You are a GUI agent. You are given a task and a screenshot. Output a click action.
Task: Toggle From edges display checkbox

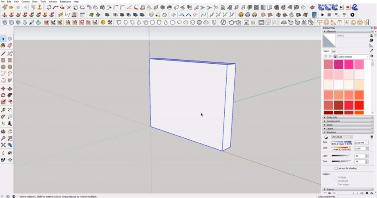[x=336, y=184]
